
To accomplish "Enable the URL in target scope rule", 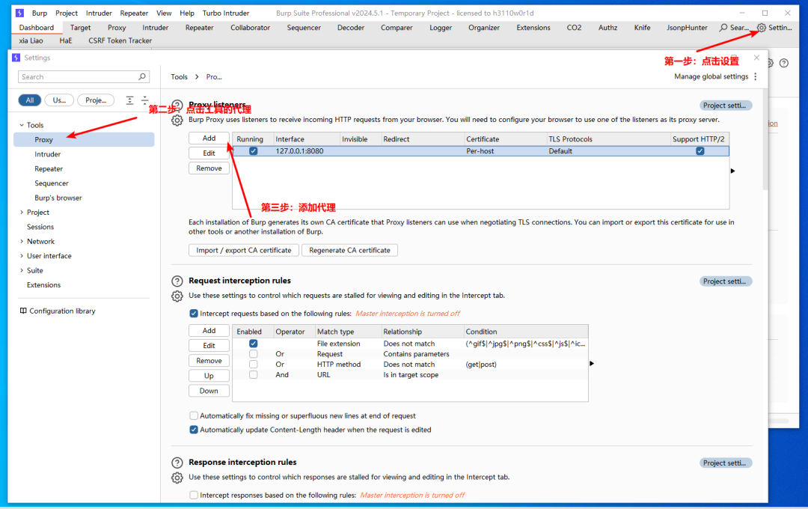I will 253,375.
